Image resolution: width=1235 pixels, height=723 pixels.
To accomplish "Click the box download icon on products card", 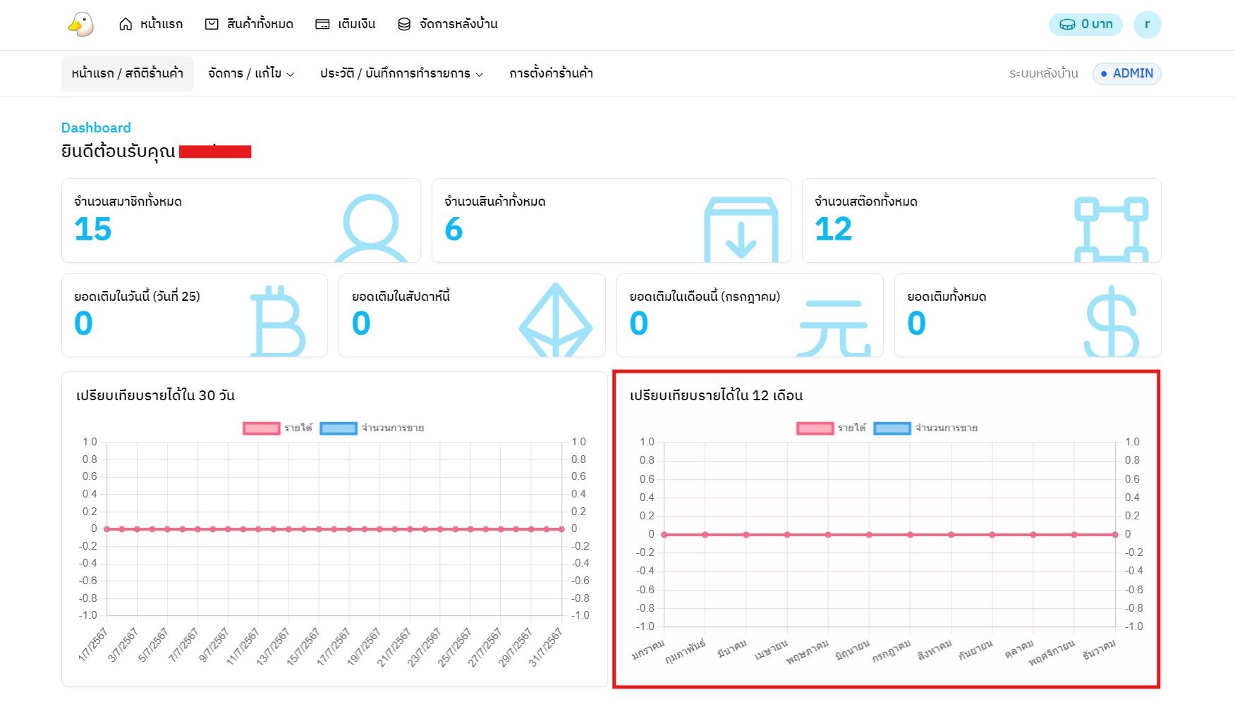I will coord(741,229).
